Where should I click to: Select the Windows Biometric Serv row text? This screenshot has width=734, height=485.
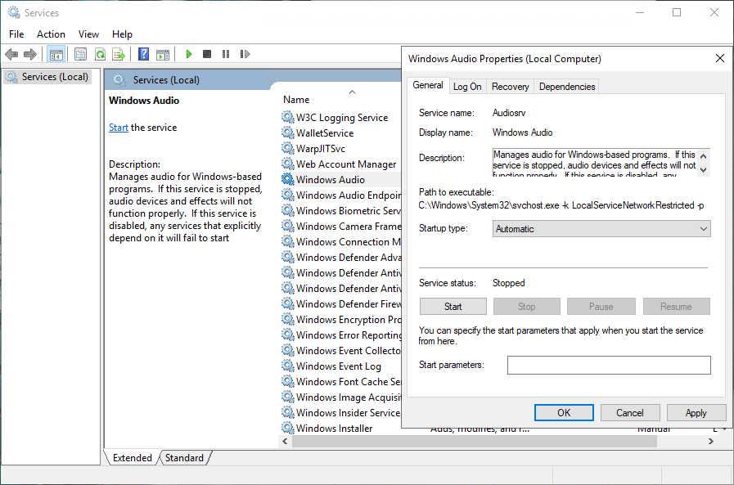click(x=349, y=210)
